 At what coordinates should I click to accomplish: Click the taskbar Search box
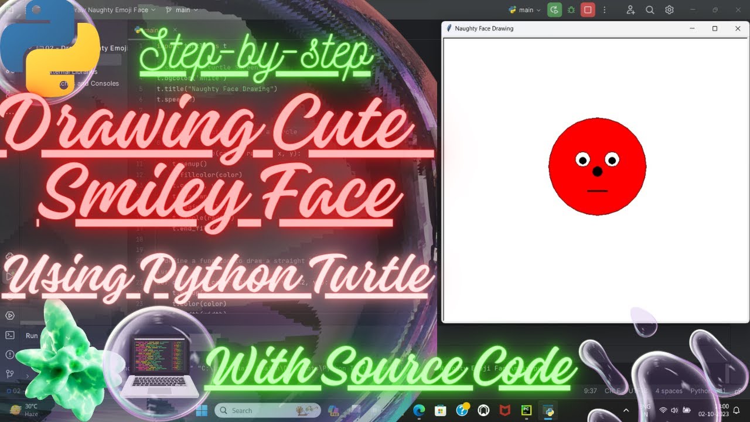point(267,410)
